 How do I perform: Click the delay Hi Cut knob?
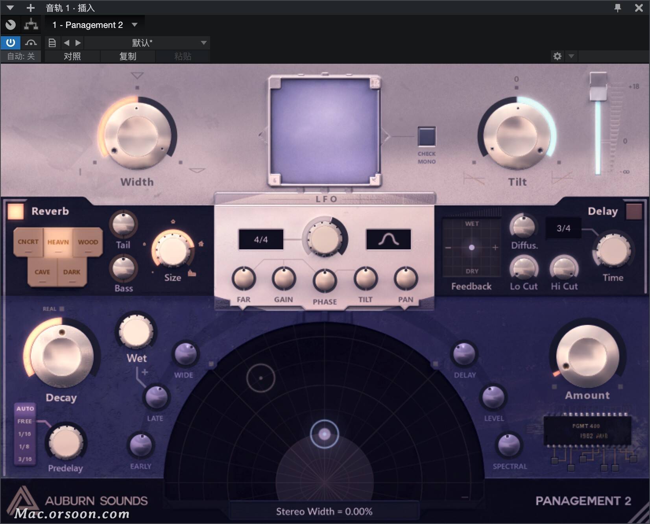[564, 268]
